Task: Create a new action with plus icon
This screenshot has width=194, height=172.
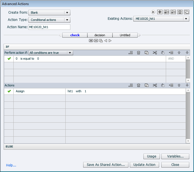Action: coord(160,12)
